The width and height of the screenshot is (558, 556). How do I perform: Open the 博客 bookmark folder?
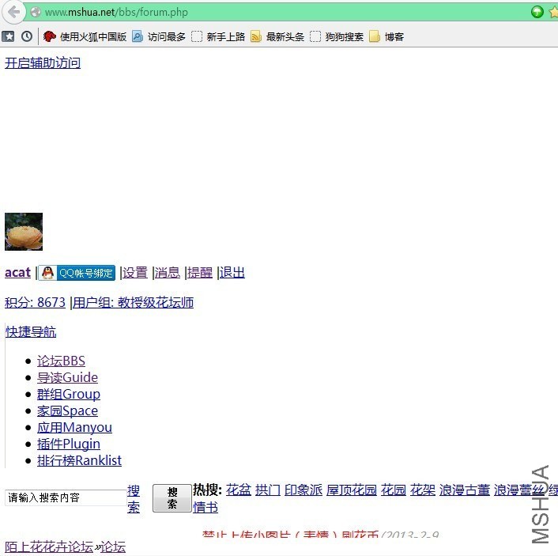pos(386,36)
